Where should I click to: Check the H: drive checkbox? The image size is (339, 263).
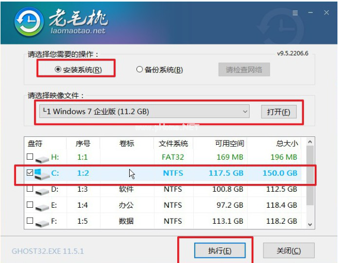pos(30,157)
